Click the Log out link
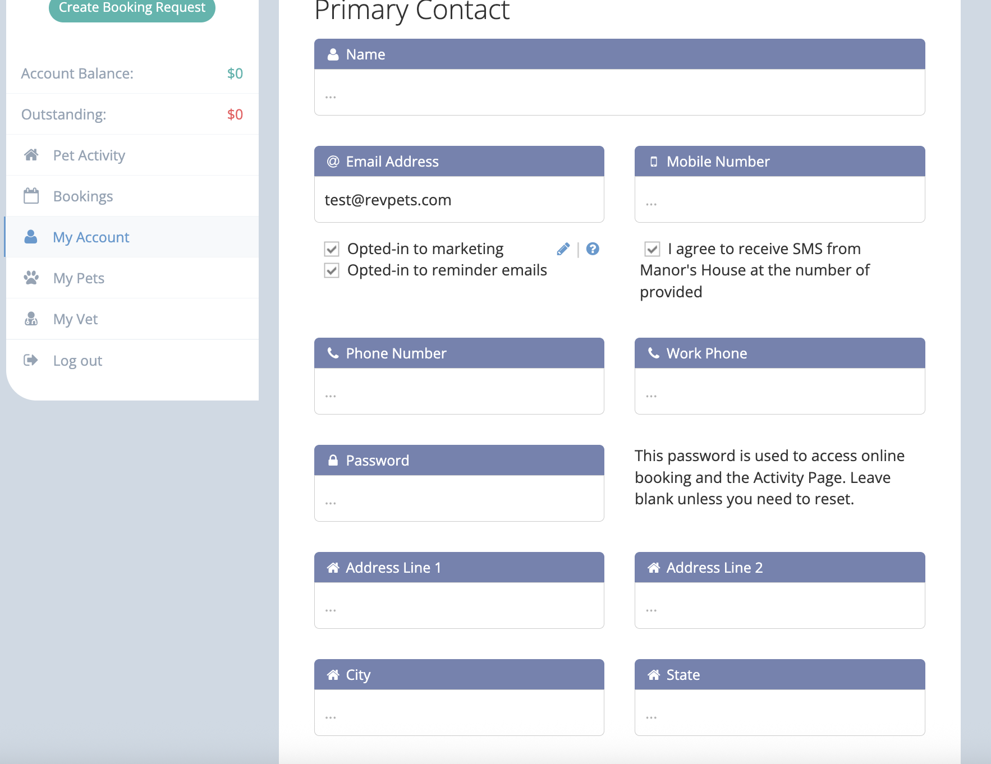This screenshot has width=991, height=764. click(77, 360)
